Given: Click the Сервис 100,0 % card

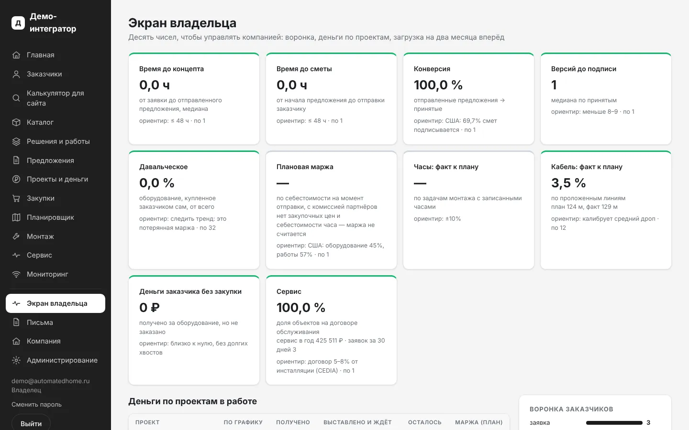Looking at the screenshot, I should coord(331,330).
